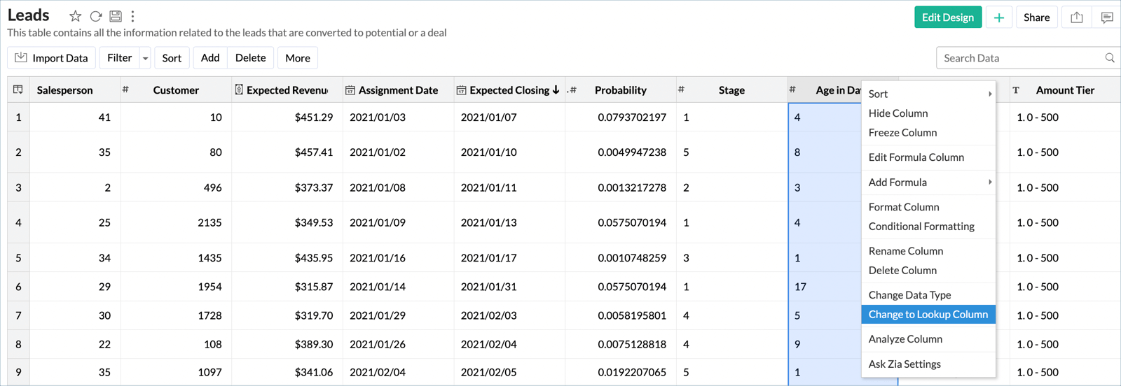This screenshot has width=1121, height=386.
Task: Click inside the Search Data field
Action: click(1019, 58)
